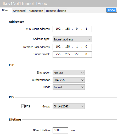The height and width of the screenshot is (135, 117).
Task: Click first octet of Remote LAN address
Action: (x=58, y=47)
